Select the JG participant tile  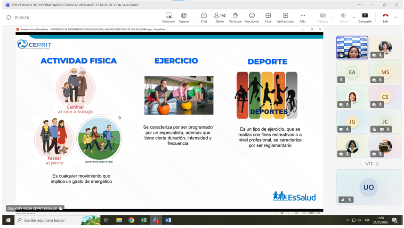click(x=352, y=122)
